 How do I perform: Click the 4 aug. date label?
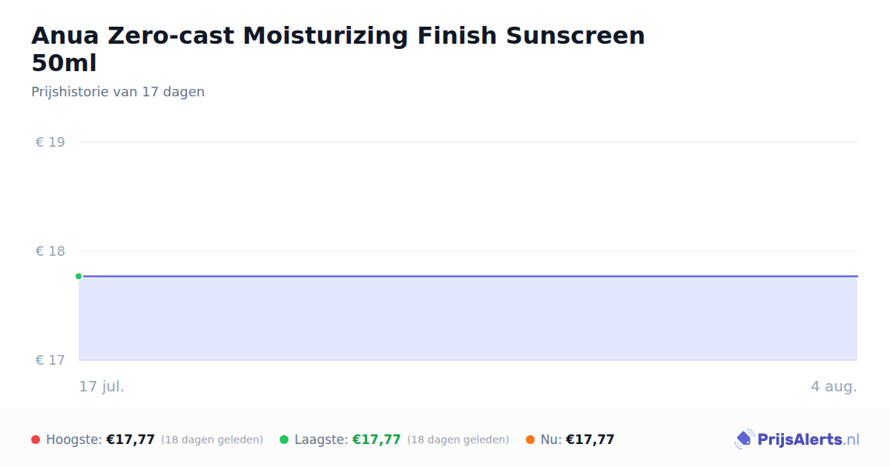coord(834,386)
